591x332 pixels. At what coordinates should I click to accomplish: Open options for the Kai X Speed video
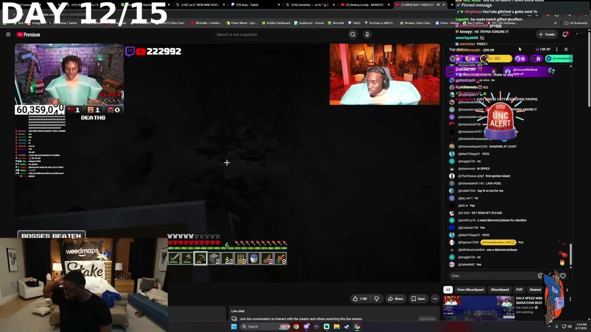(x=570, y=299)
